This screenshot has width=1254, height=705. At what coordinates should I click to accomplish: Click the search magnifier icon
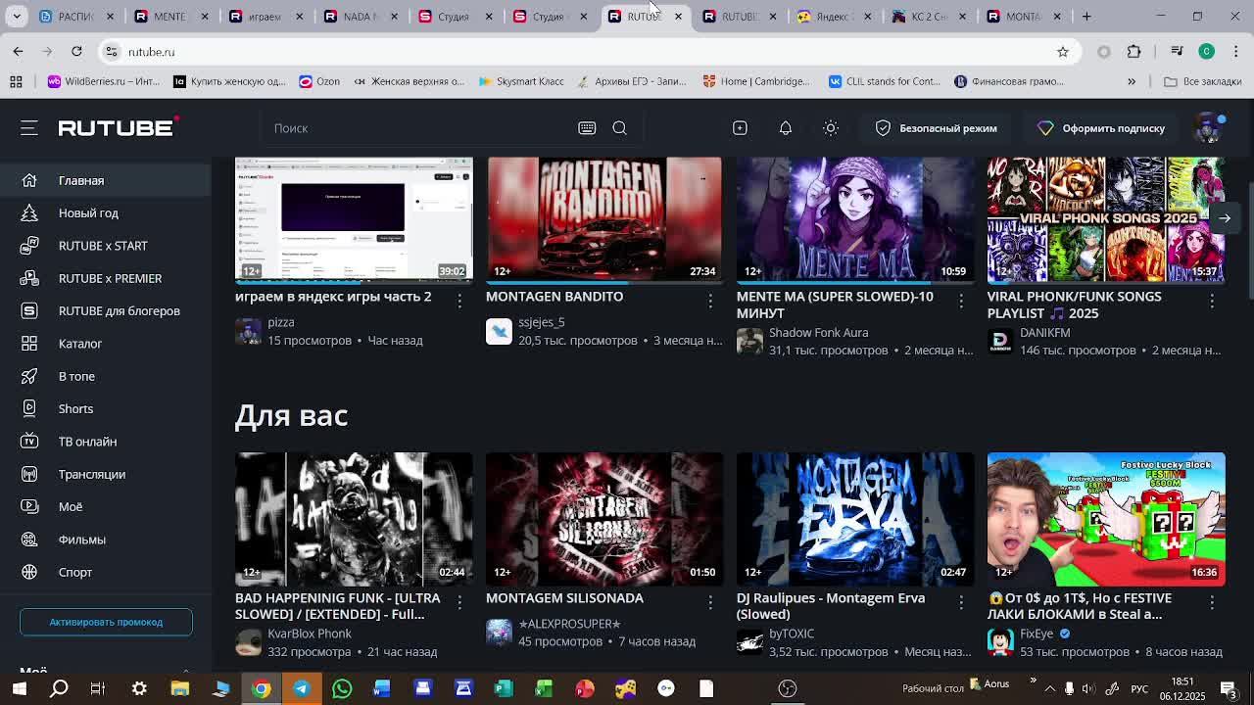click(x=619, y=128)
